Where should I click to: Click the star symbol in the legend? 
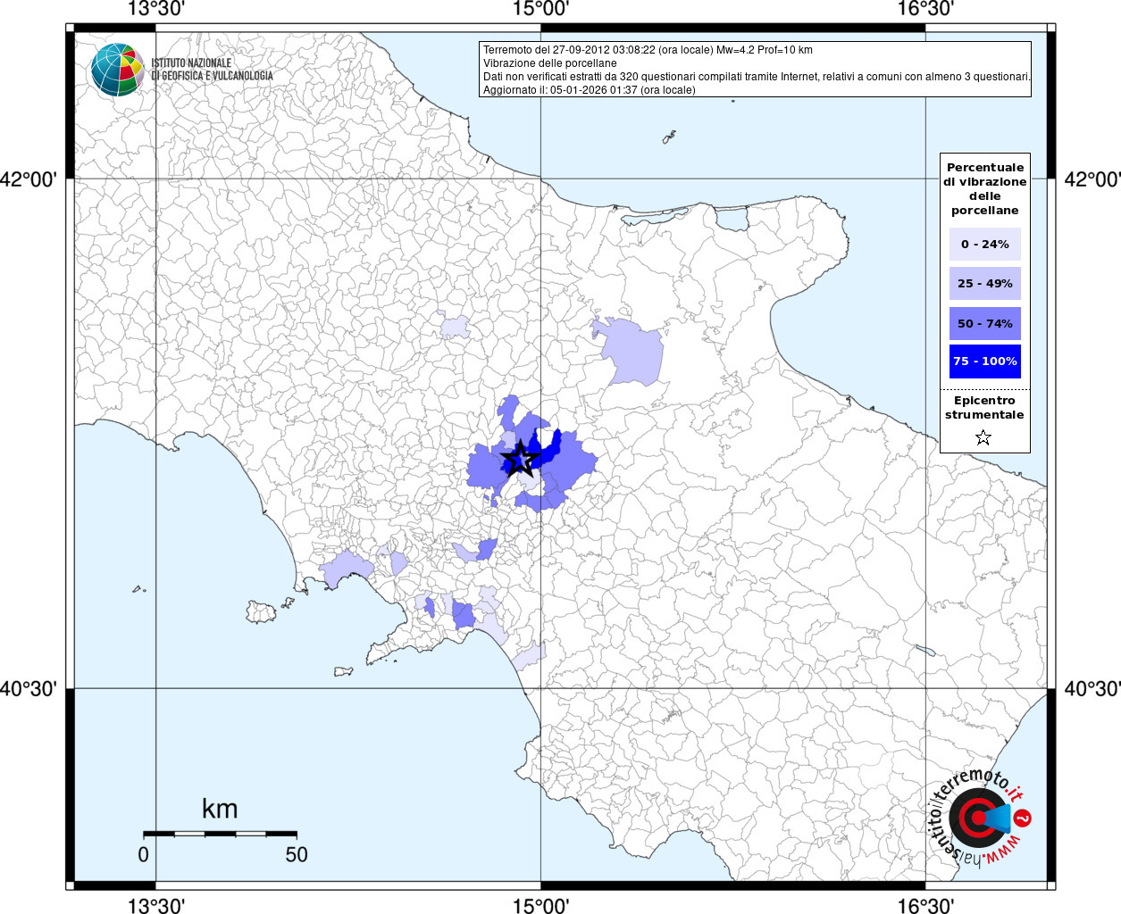983,437
